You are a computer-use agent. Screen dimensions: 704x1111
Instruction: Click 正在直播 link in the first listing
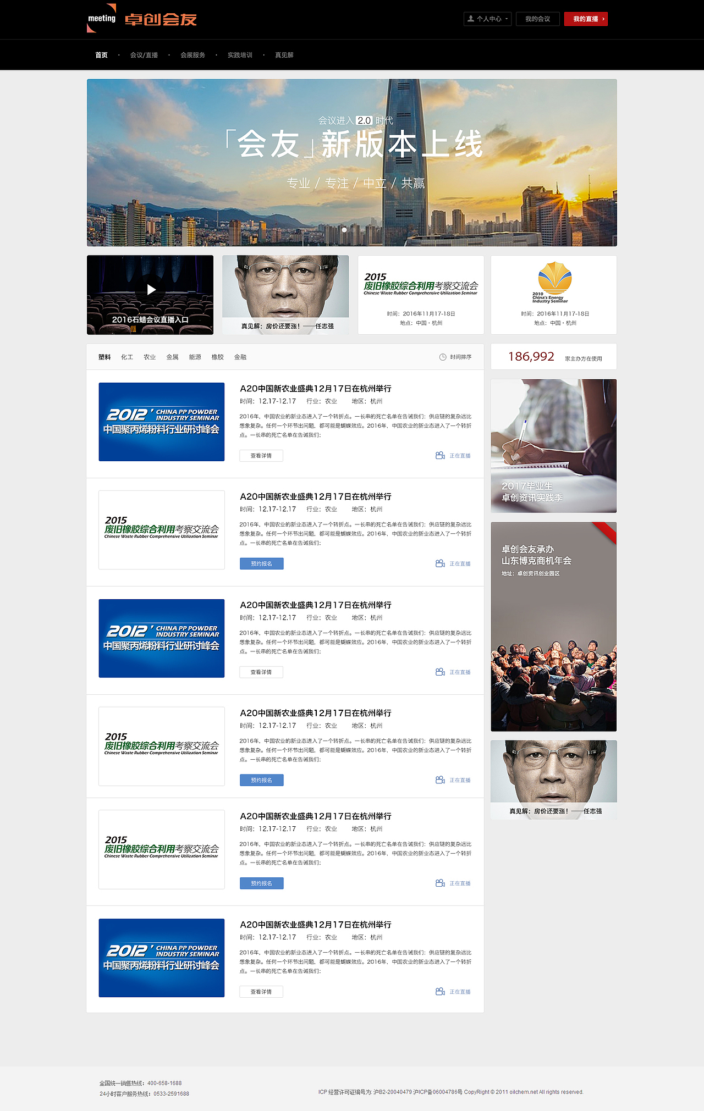460,456
